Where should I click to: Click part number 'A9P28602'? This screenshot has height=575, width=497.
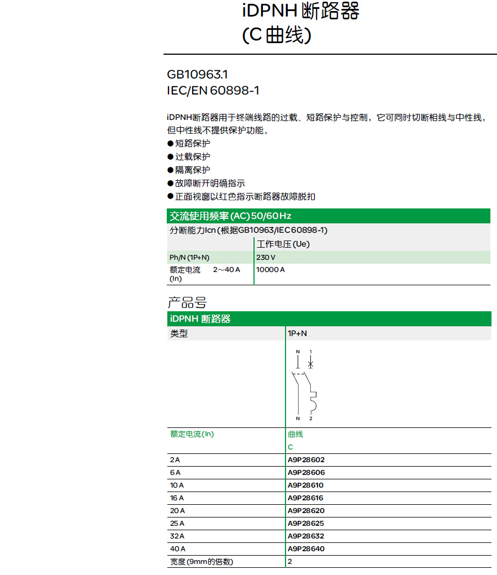click(306, 460)
